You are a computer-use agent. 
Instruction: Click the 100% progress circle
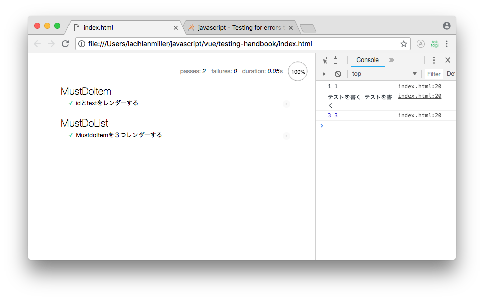(298, 72)
